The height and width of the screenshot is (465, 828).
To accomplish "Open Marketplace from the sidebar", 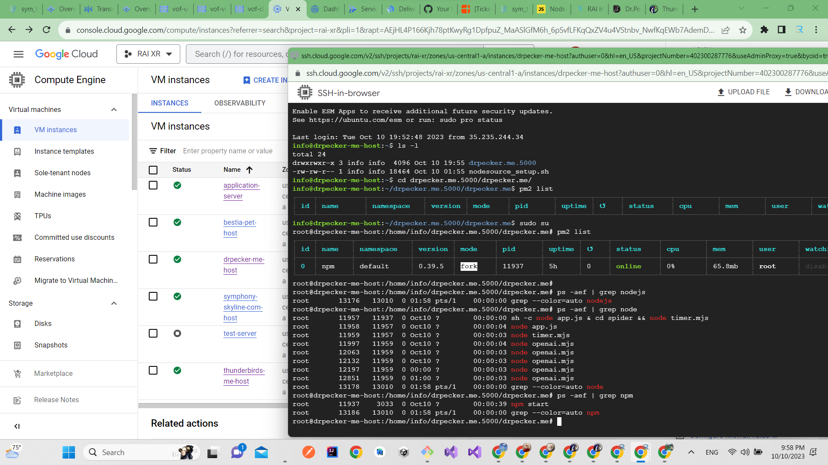I will (53, 373).
